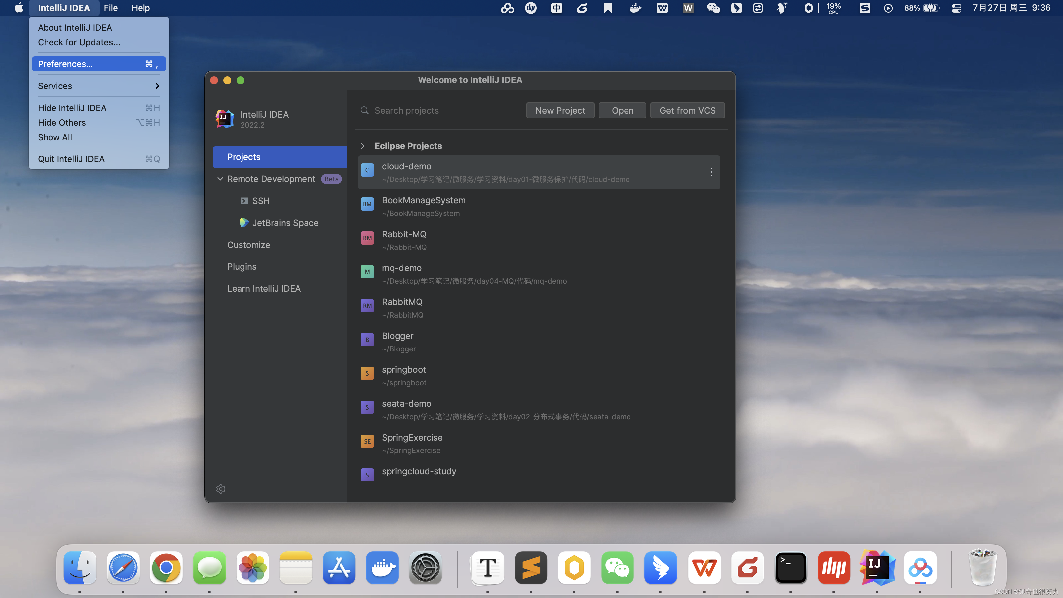Click the New Project button

(x=560, y=110)
